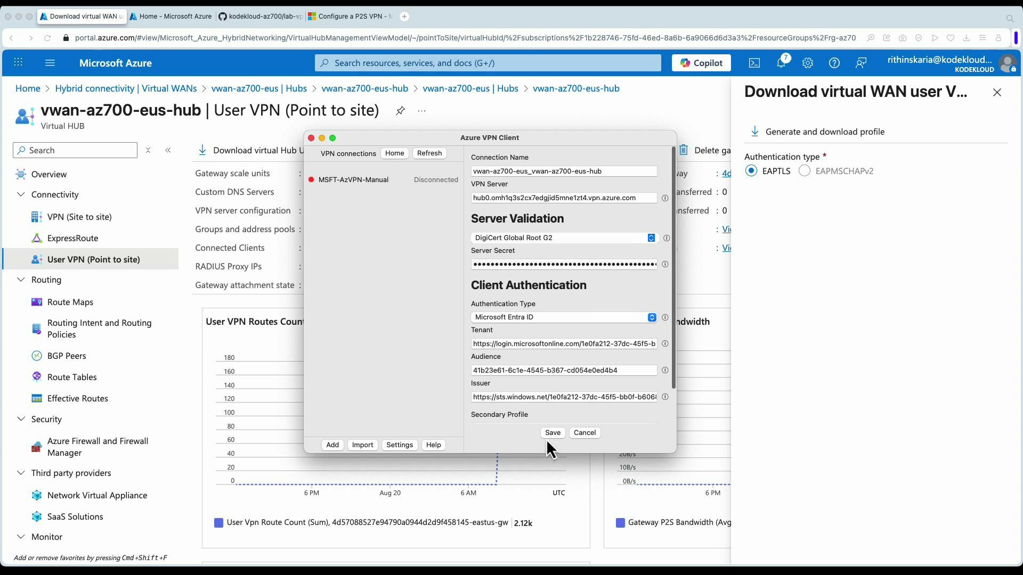Select the Refresh tab in VPN connections
1023x575 pixels.
429,153
